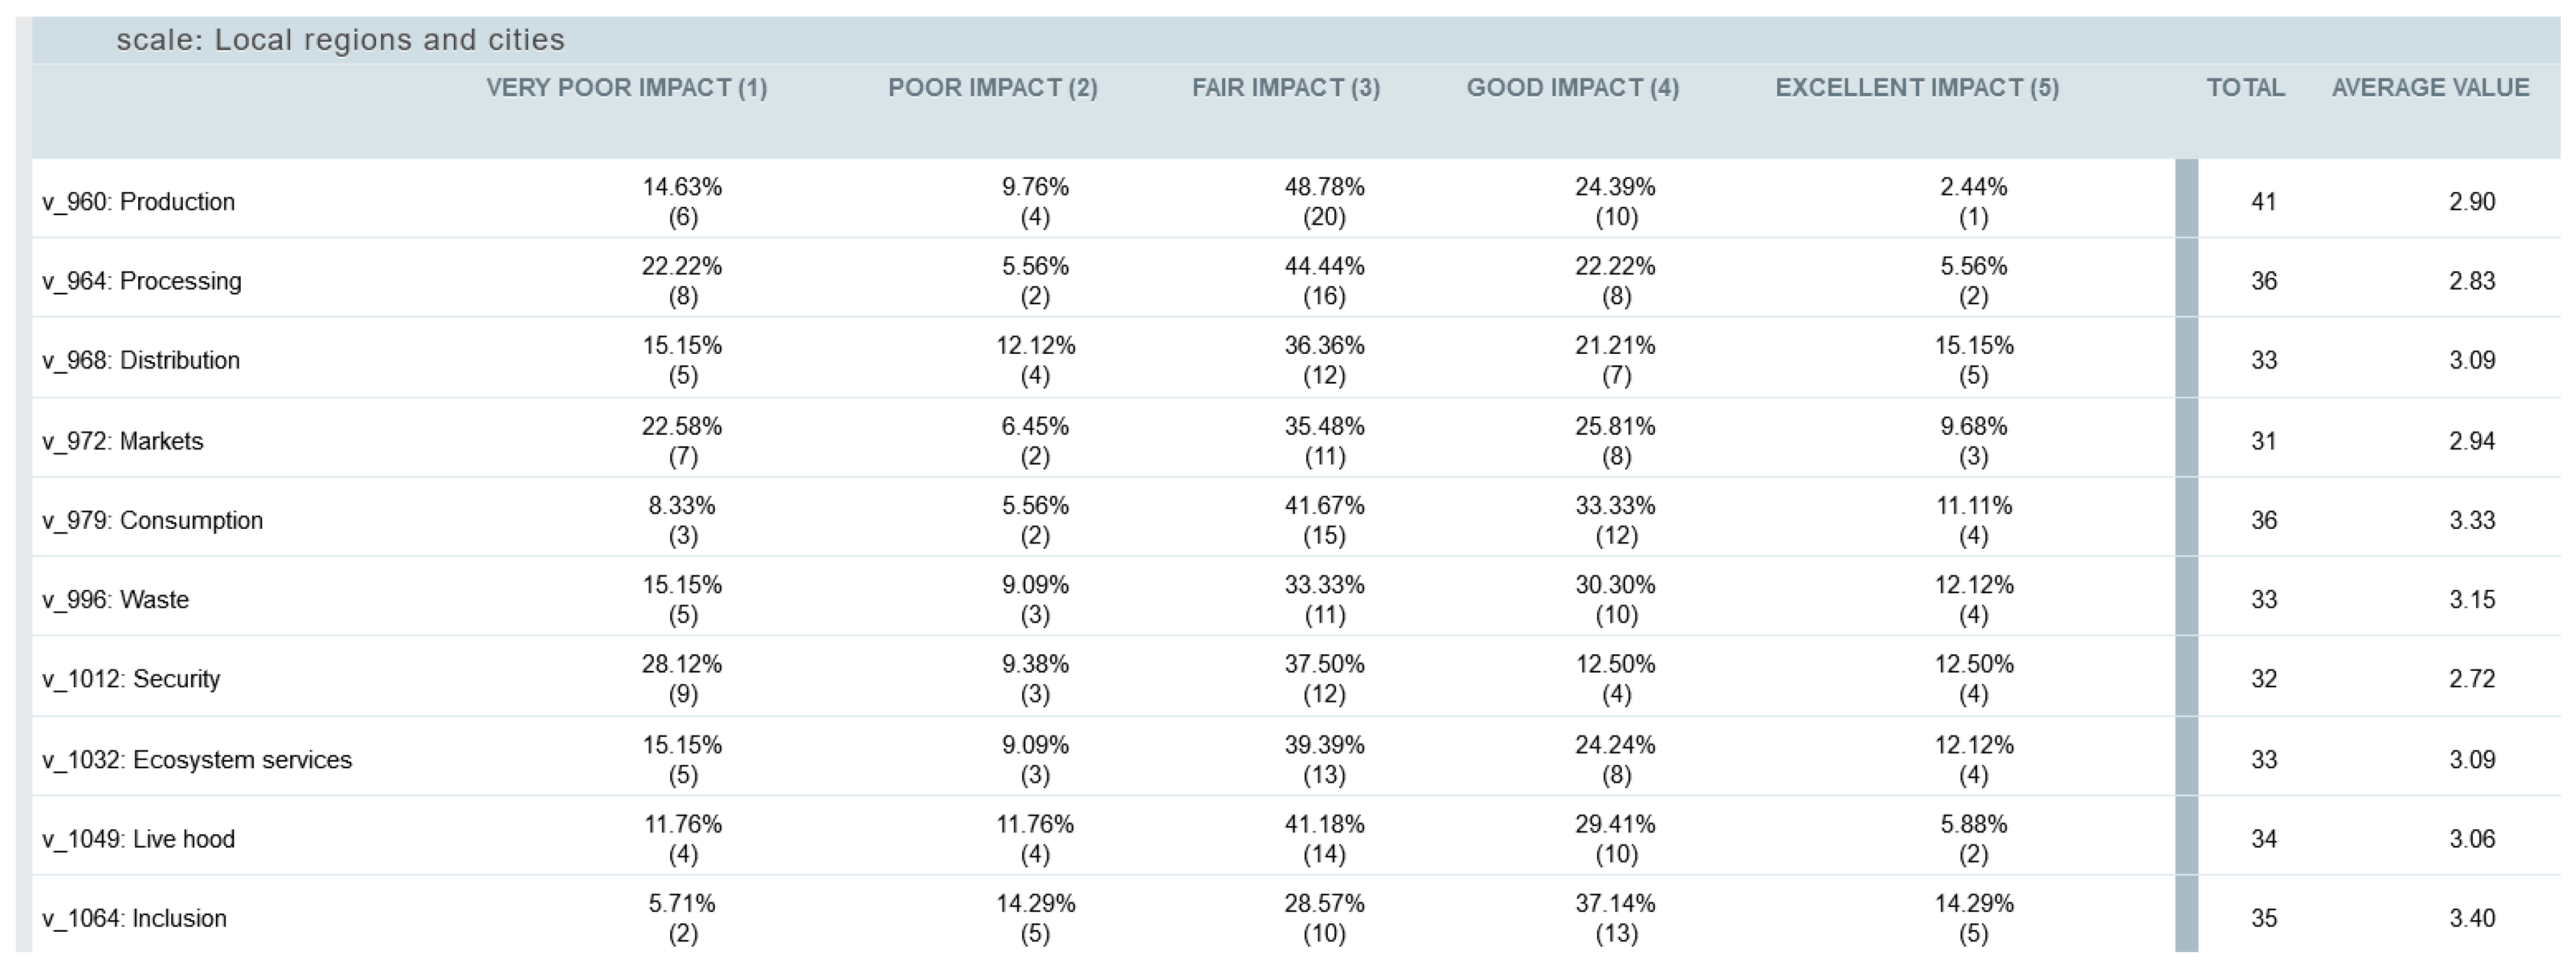Click the "FAIR IMPACT (3)" column header
The width and height of the screenshot is (2576, 968).
(x=1285, y=88)
